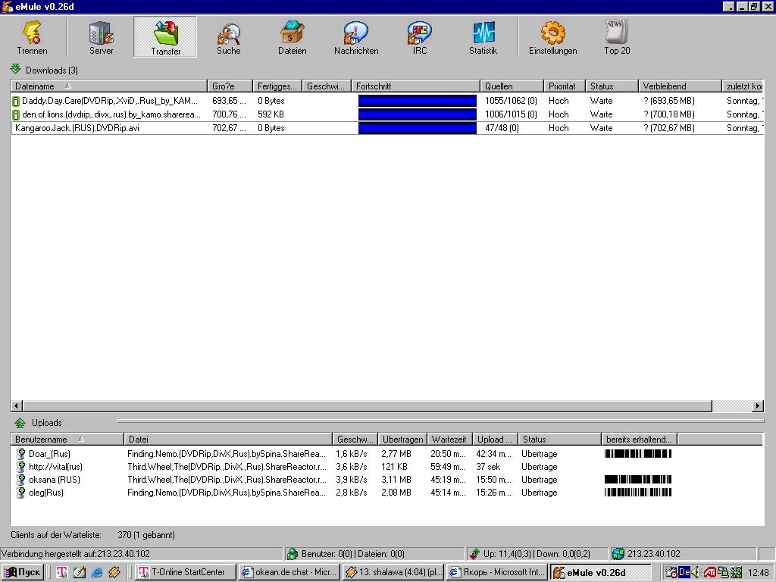This screenshot has height=582, width=776.
Task: Select Kangaroo.Jack.(RUS).DVDRip.avi download row
Action: [x=387, y=128]
